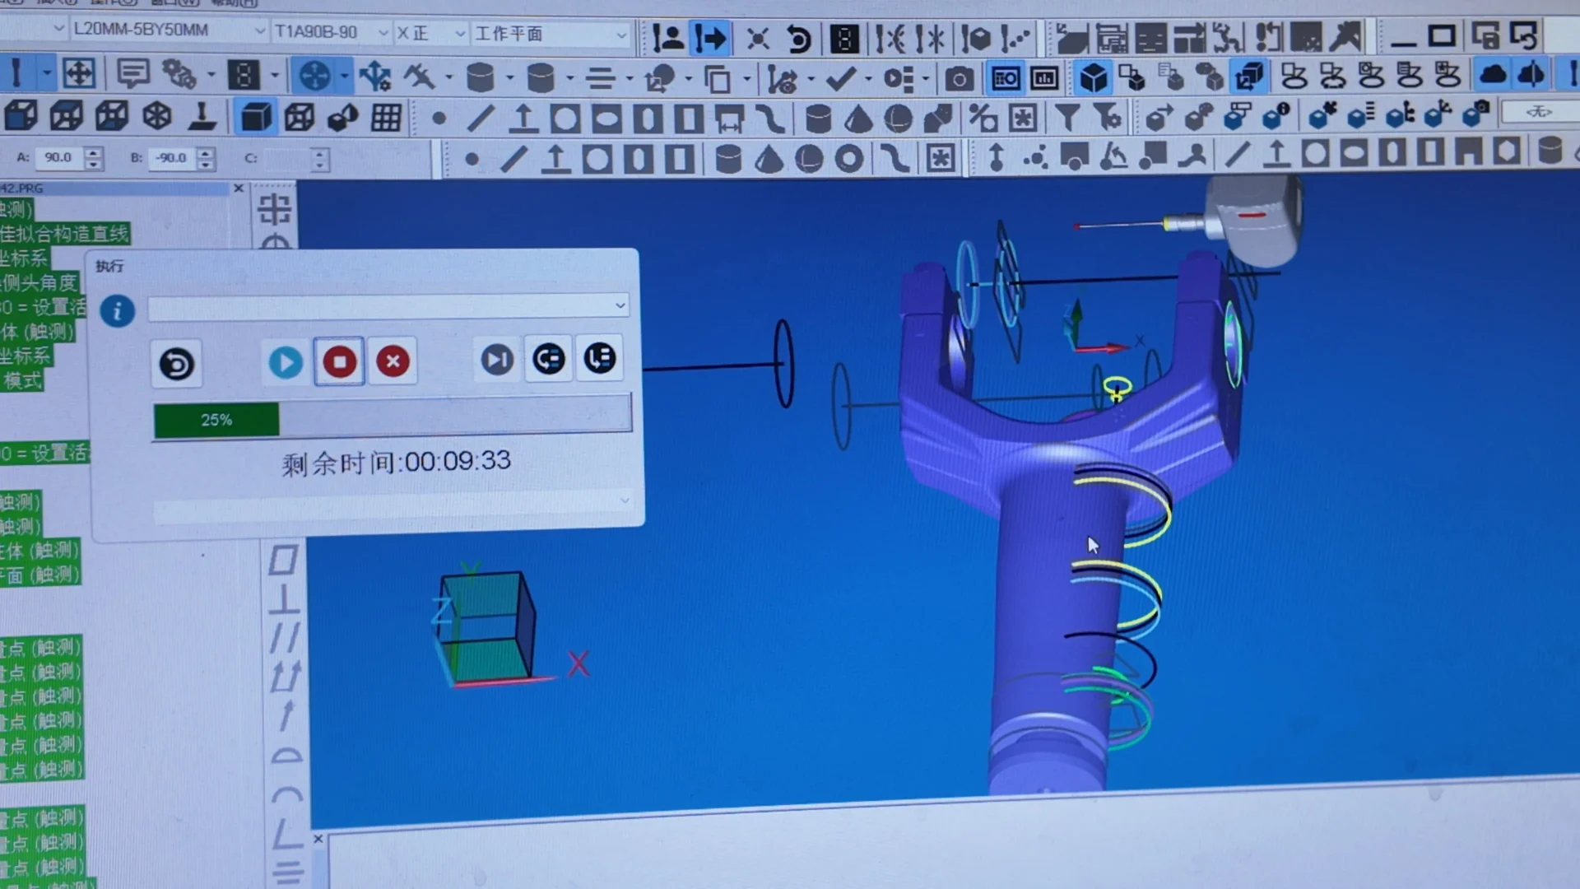Expand the arrow beside the checkmark icon
Viewport: 1580px width, 889px height.
(867, 80)
